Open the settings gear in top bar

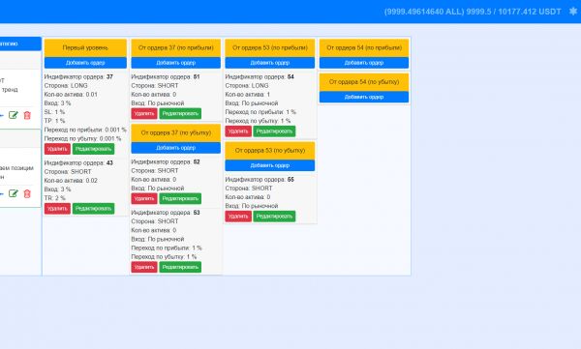(x=573, y=12)
